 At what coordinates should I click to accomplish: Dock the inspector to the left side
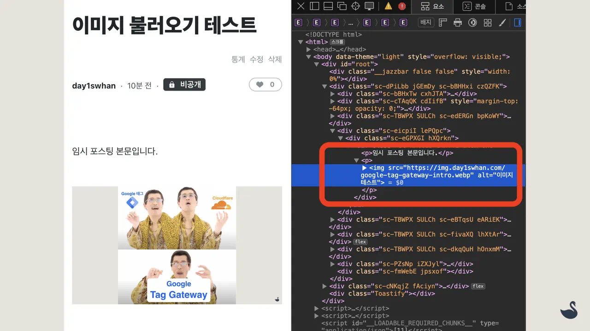click(x=314, y=6)
